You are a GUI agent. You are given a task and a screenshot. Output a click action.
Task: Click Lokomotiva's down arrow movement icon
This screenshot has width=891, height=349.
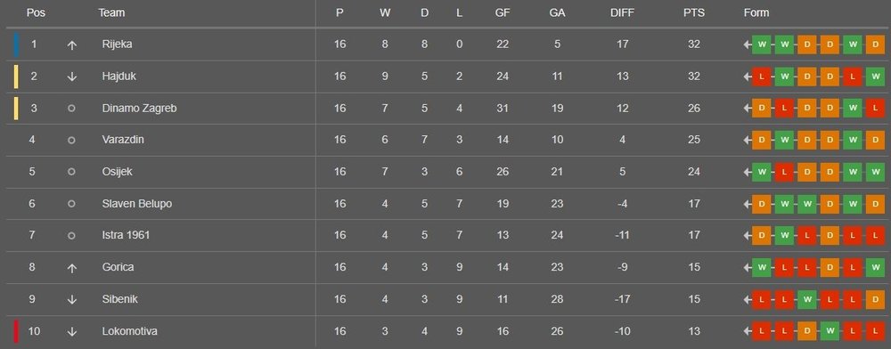click(x=71, y=331)
